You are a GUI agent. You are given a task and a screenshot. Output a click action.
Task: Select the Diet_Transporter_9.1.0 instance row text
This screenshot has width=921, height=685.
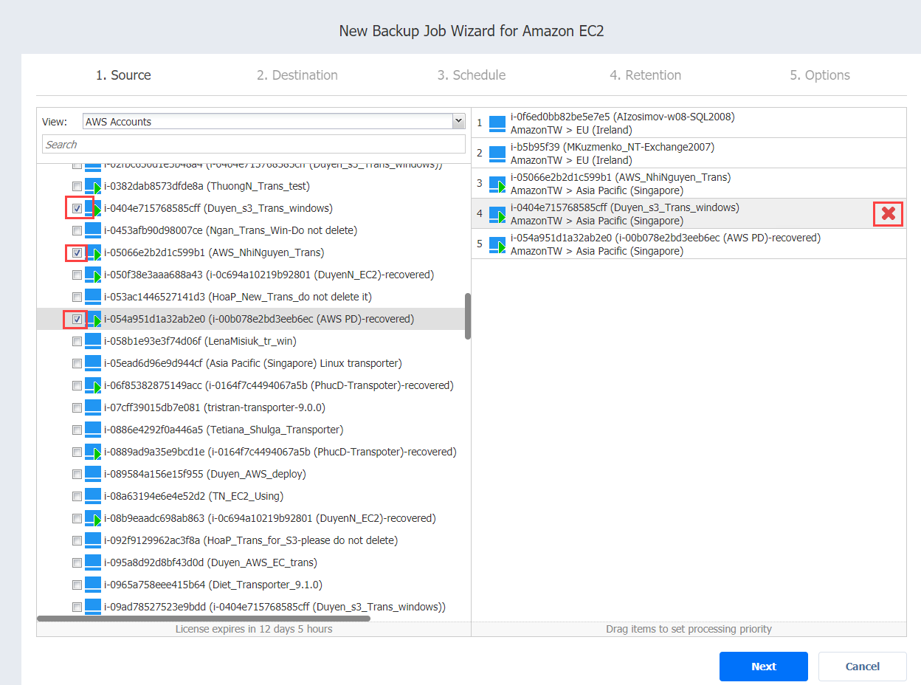[213, 585]
